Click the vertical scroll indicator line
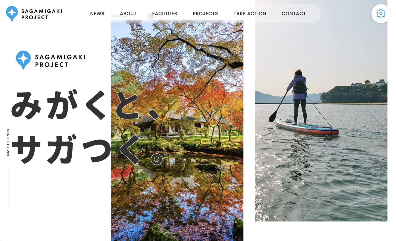This screenshot has width=396, height=241. 8,188
